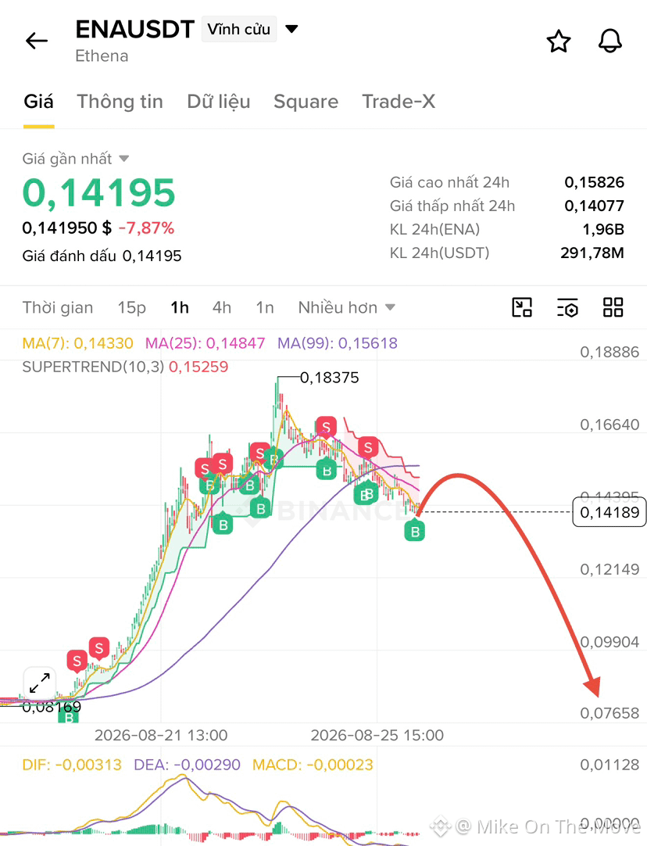The height and width of the screenshot is (846, 647).
Task: Click the 2026-08-21 13:00 date label
Action: click(x=161, y=735)
